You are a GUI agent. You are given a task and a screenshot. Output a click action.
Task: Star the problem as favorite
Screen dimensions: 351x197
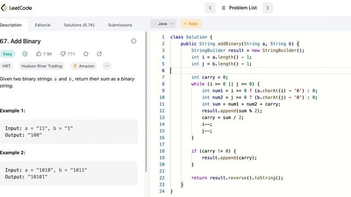(86, 54)
